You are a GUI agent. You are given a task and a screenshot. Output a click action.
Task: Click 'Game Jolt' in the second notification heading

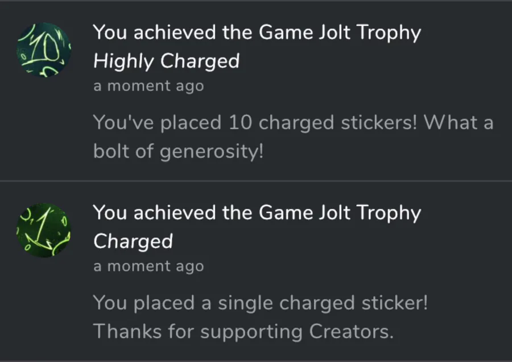point(304,213)
